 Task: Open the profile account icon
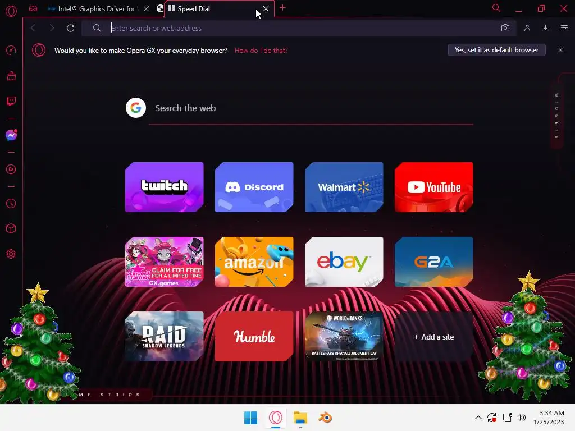pyautogui.click(x=527, y=28)
